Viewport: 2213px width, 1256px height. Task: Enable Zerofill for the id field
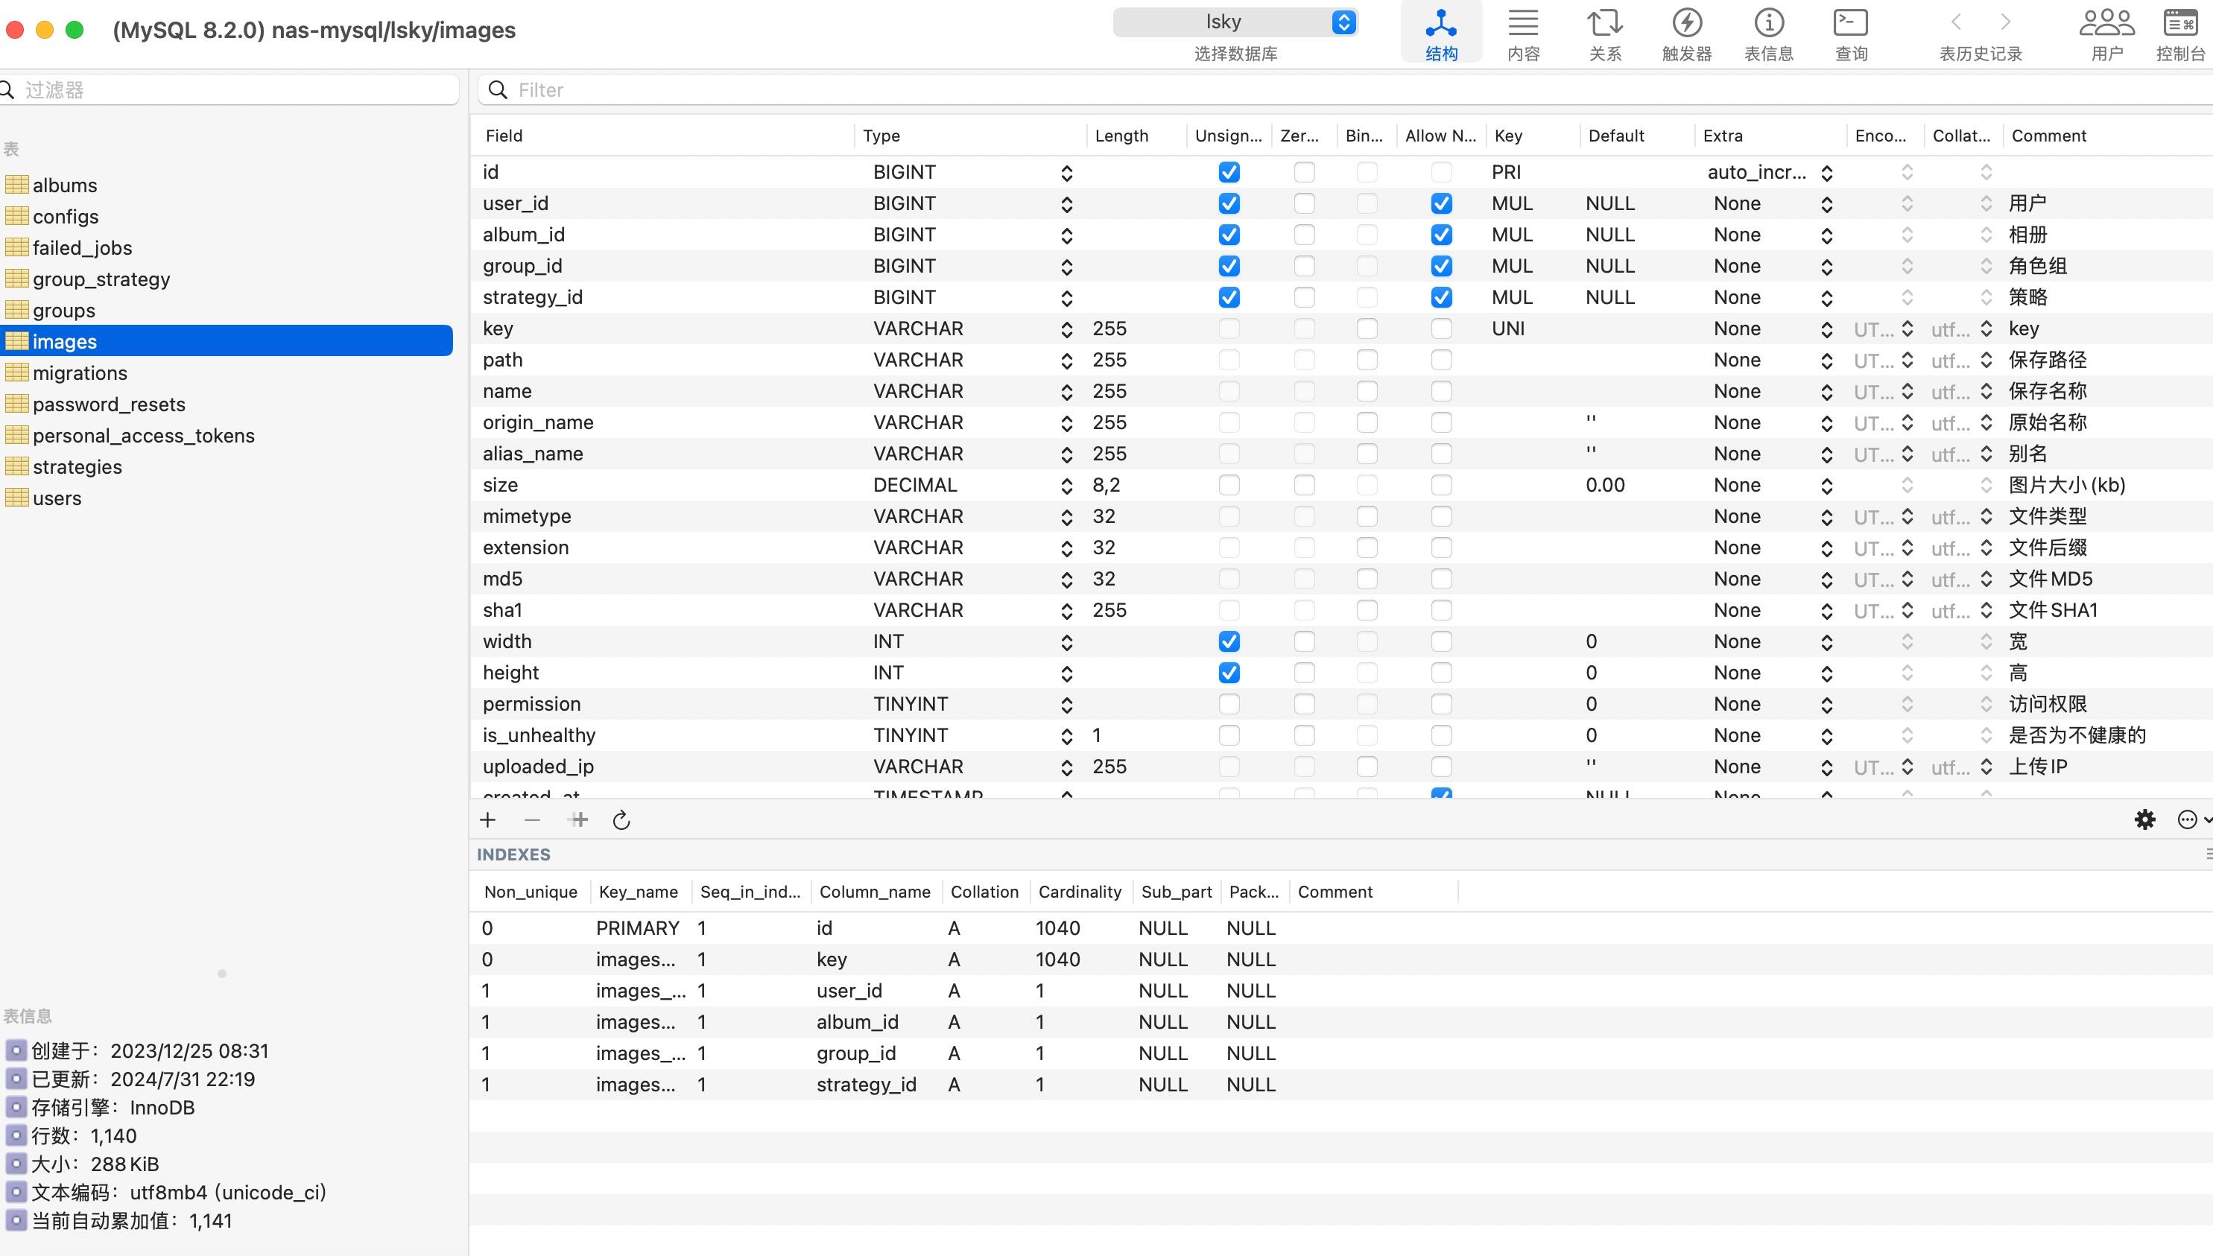pyautogui.click(x=1305, y=173)
